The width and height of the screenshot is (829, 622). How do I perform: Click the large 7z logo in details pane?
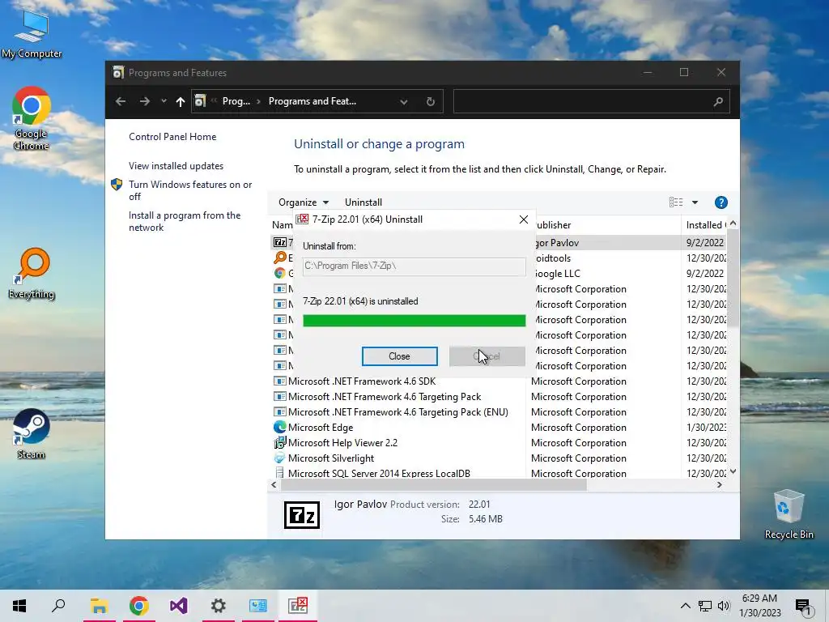(302, 514)
